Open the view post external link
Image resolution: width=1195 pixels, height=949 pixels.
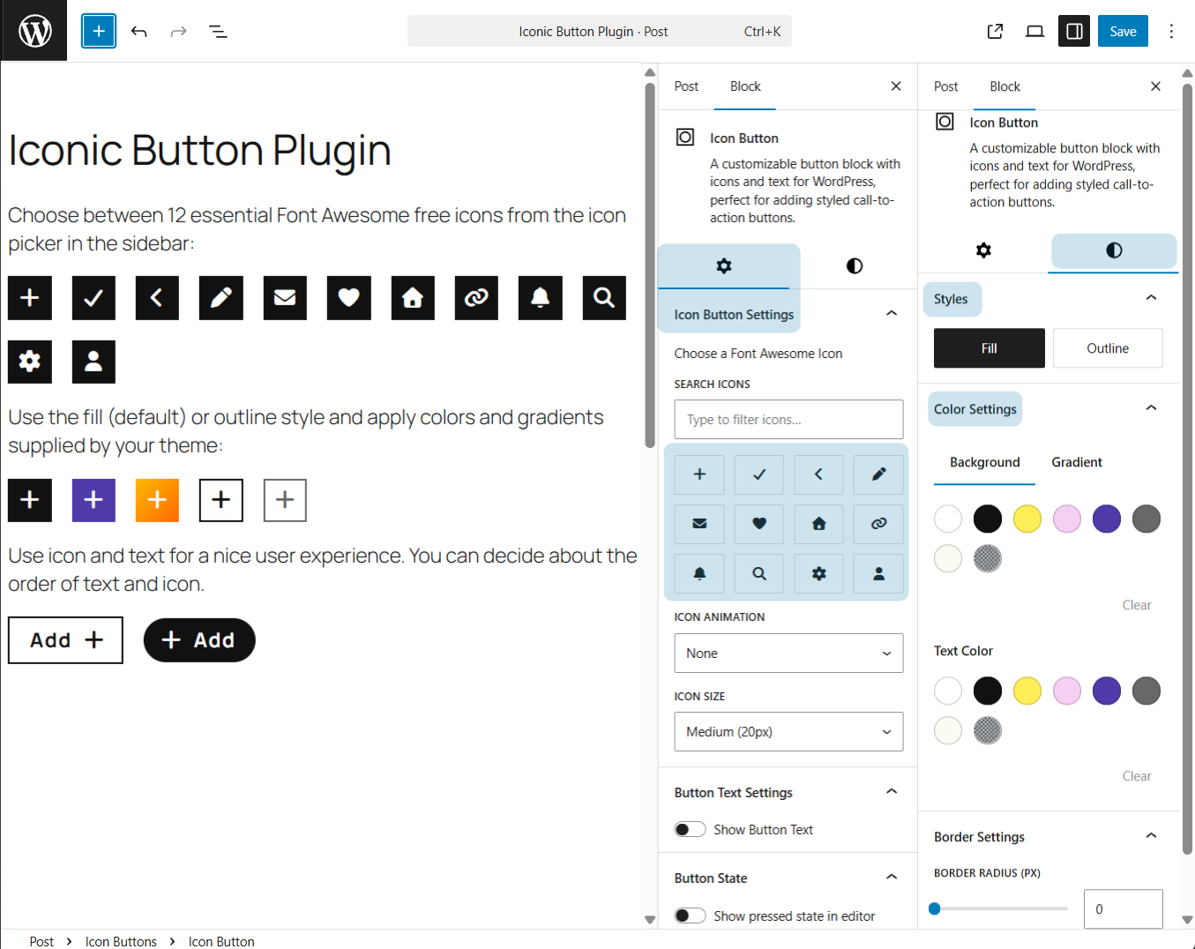(x=995, y=32)
